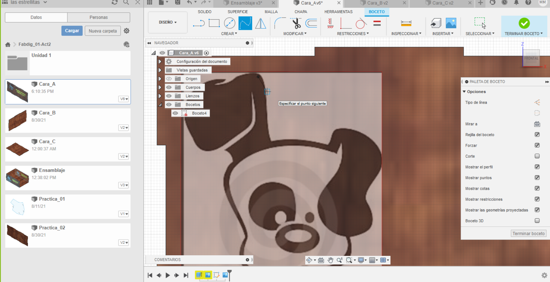Apply the equal constraint
The image size is (550, 282).
click(377, 23)
